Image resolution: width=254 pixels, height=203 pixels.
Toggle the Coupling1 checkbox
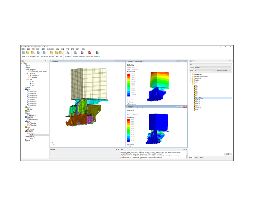(28, 119)
